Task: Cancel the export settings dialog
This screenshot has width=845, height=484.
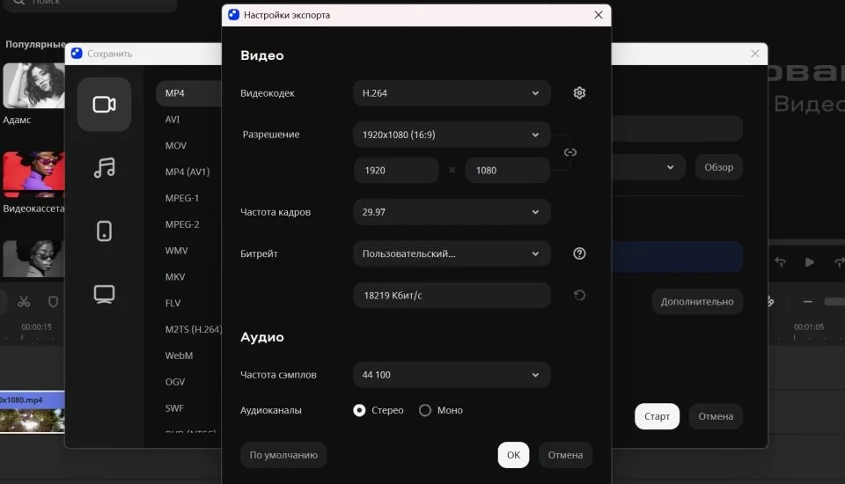Action: coord(565,456)
